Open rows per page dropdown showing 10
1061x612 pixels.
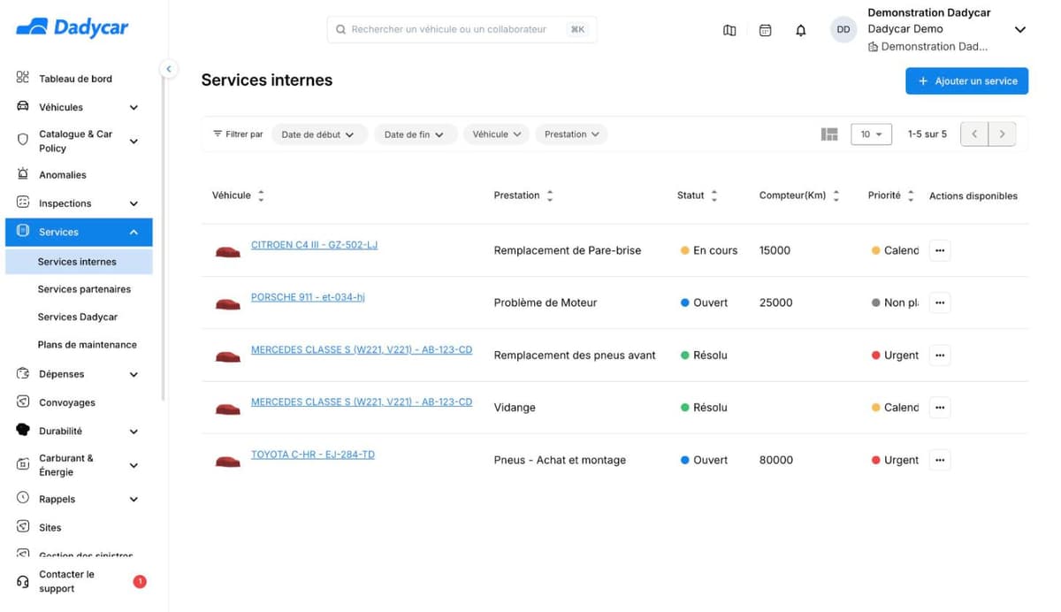pos(871,134)
